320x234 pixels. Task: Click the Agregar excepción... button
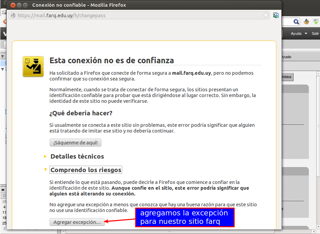(77, 222)
